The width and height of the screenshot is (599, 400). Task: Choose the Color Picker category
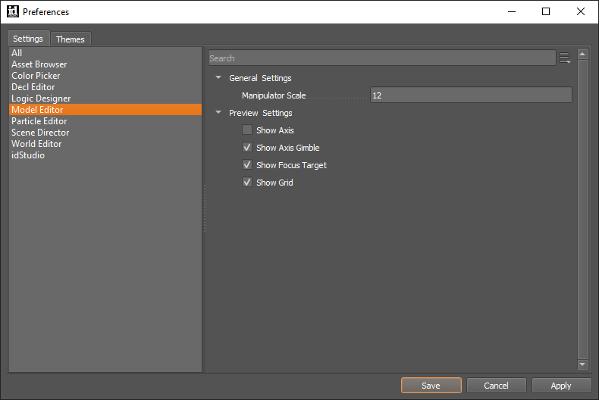click(105, 76)
